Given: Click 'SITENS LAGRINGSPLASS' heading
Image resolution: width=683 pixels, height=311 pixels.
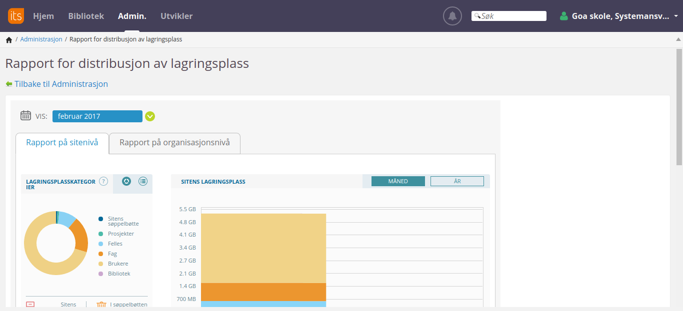Looking at the screenshot, I should point(213,182).
